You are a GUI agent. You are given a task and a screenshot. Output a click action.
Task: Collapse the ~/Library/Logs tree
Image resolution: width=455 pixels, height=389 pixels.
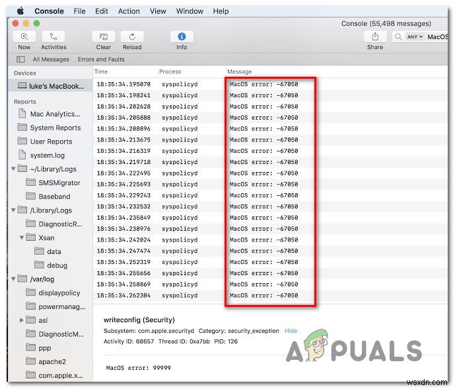13,169
